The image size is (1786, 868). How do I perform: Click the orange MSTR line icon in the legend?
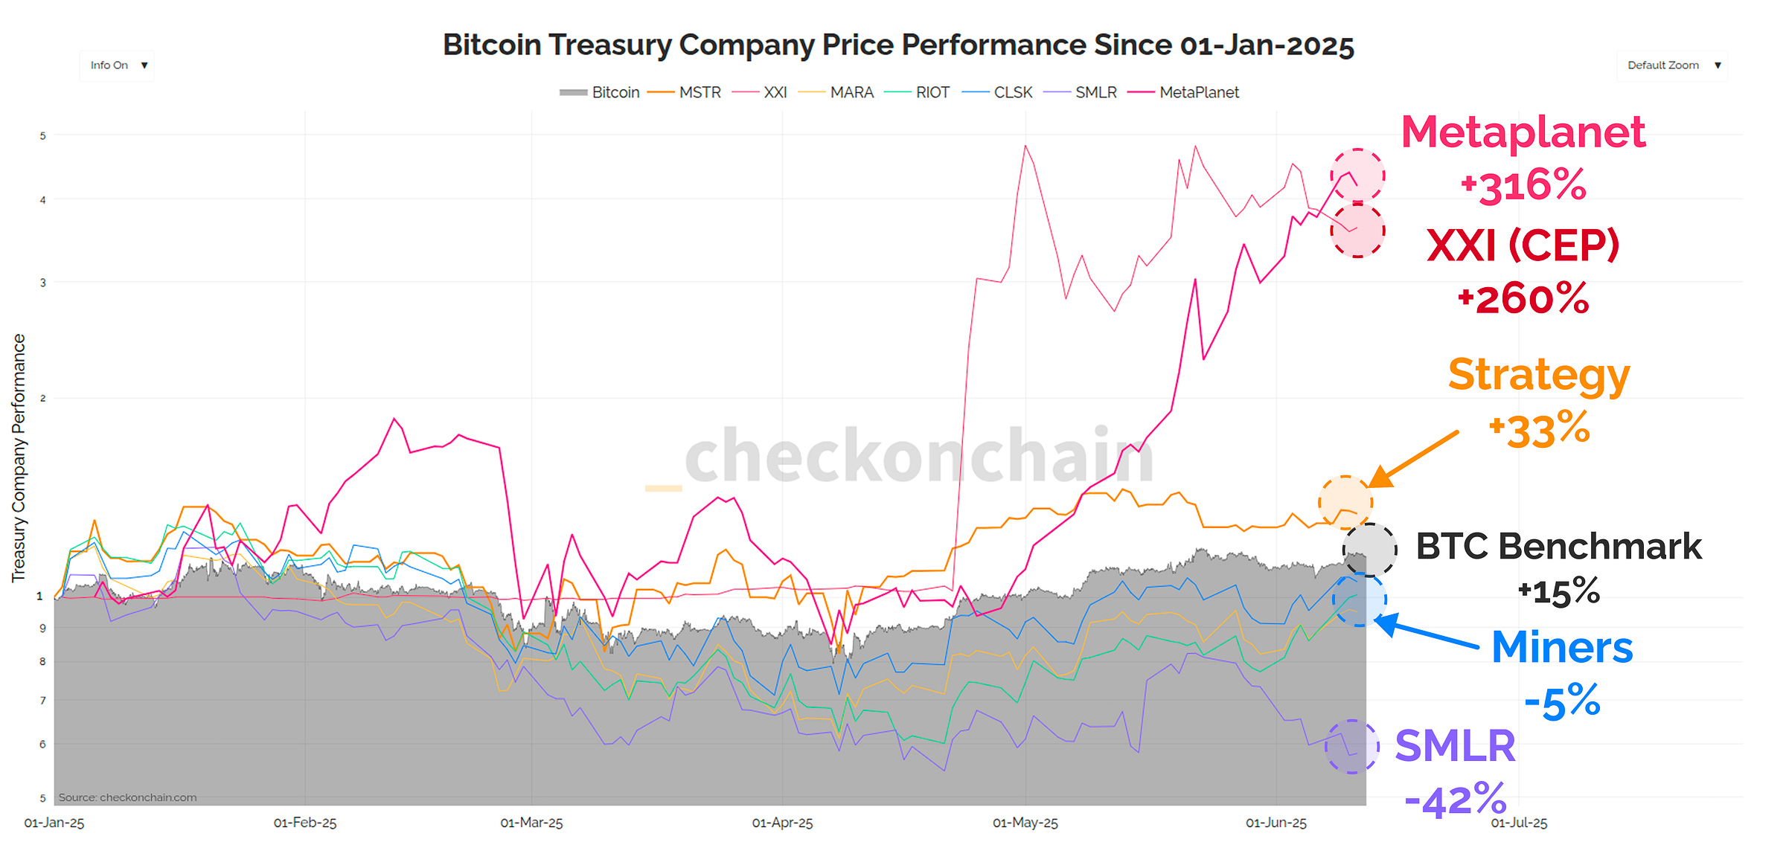point(660,92)
